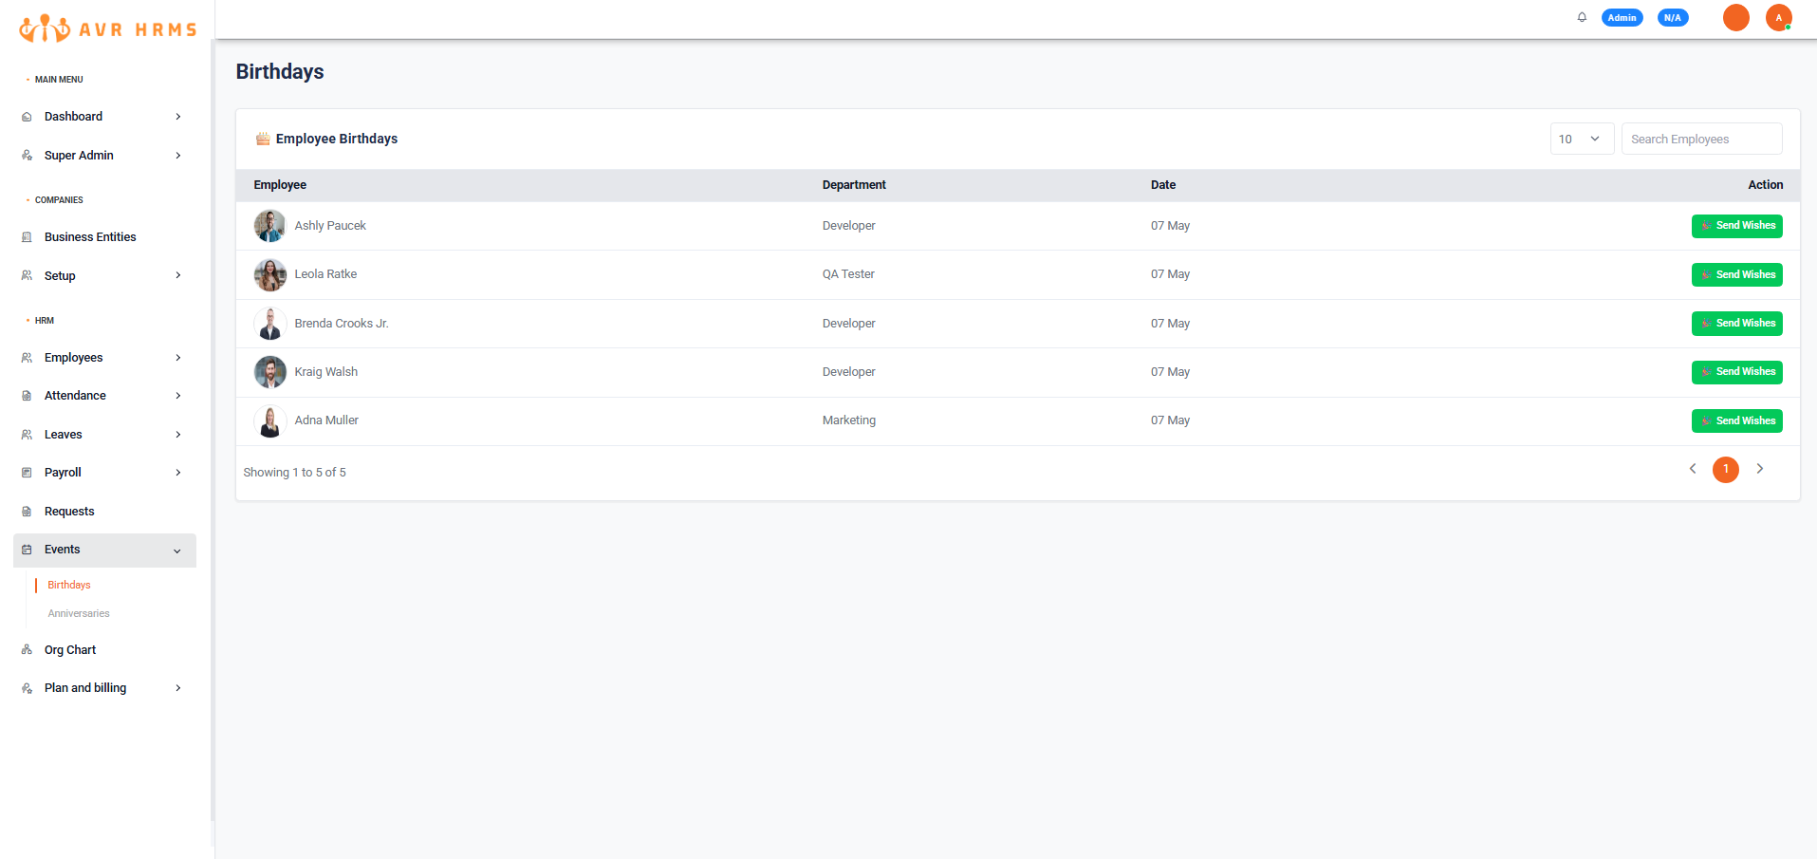
Task: Open the Requests menu item
Action: coord(104,512)
